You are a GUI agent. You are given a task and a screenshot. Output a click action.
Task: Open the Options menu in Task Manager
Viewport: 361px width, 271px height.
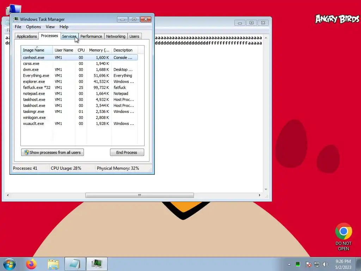33,27
